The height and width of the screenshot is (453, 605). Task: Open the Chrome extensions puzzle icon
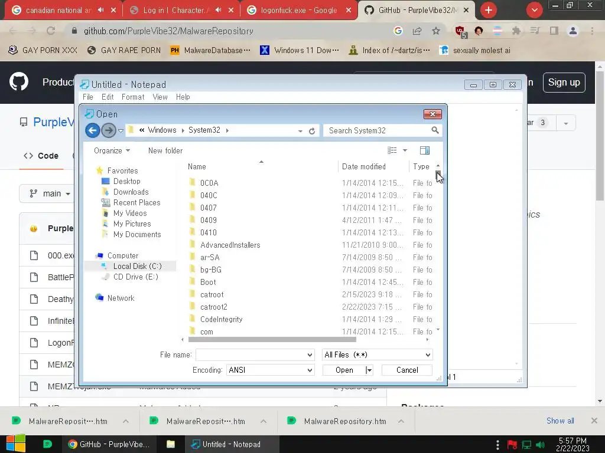pos(516,31)
